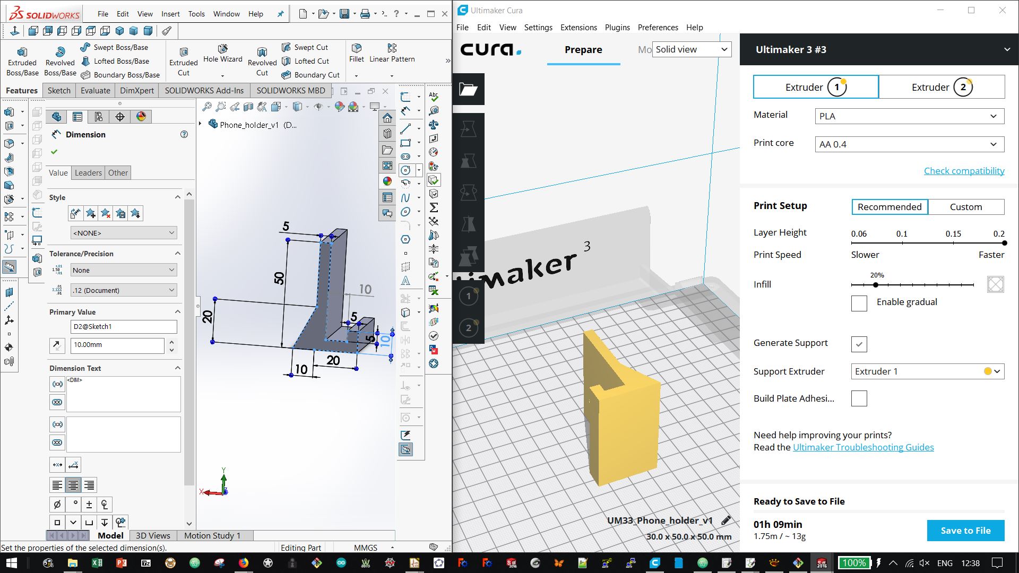Viewport: 1019px width, 573px height.
Task: Insert plus/minus symbol in dimension text
Action: pos(89,504)
